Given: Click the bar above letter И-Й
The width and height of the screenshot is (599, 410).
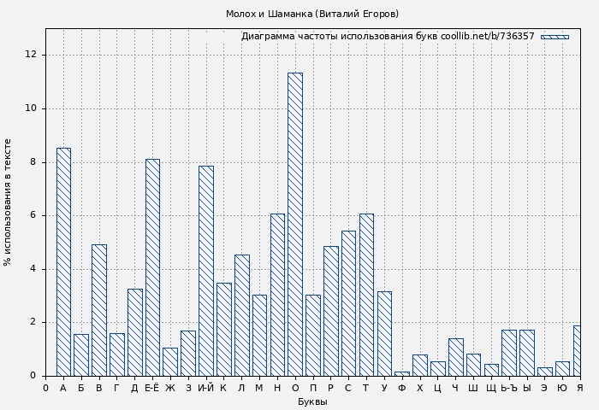Looking at the screenshot, I should click(205, 270).
